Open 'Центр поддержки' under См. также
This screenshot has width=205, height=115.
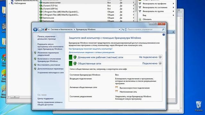pos(45,99)
